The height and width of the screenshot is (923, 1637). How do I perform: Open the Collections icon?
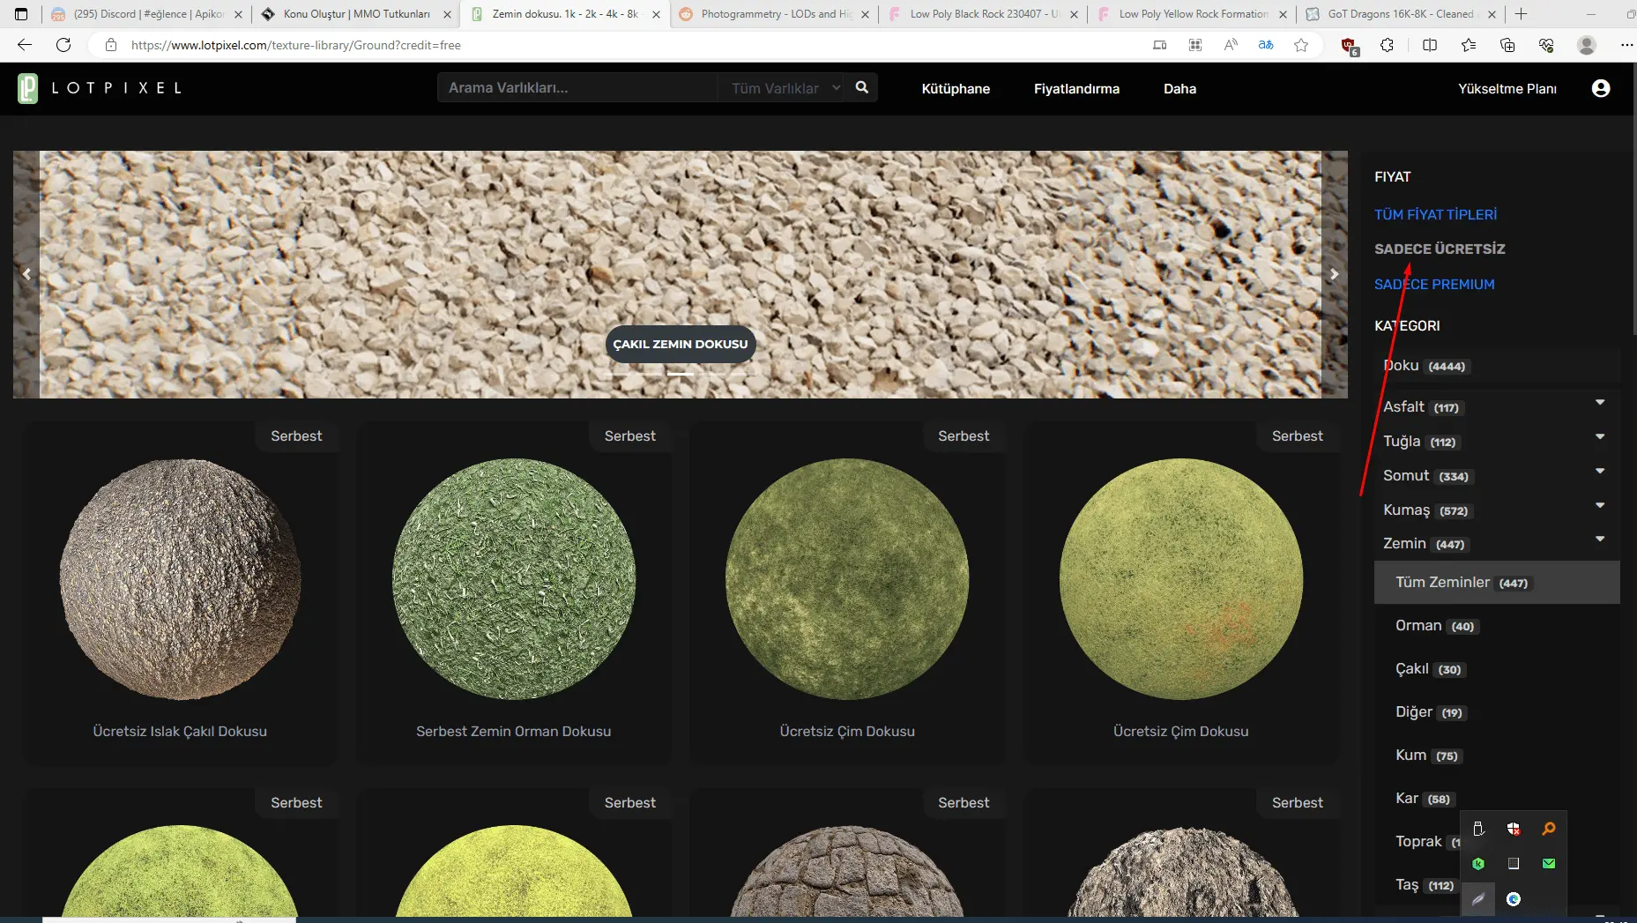pyautogui.click(x=1507, y=45)
